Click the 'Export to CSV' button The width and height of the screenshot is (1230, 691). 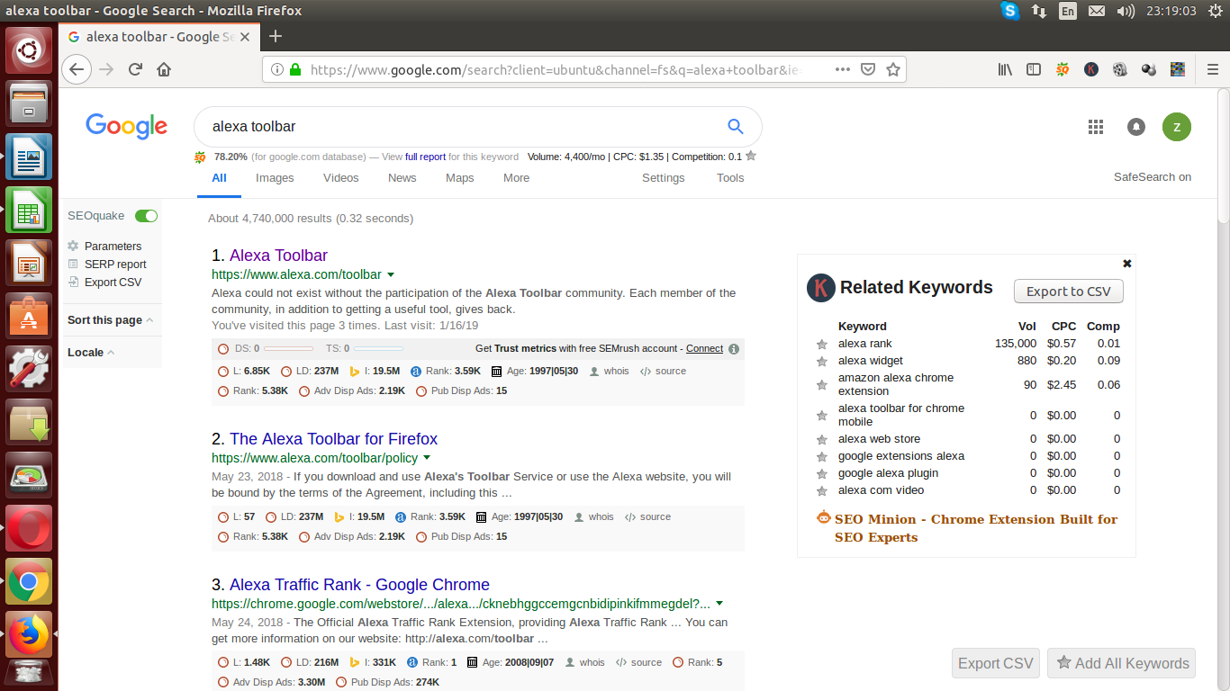click(x=1069, y=292)
